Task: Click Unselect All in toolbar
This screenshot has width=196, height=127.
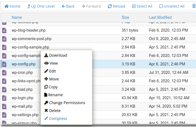Action: [172, 6]
